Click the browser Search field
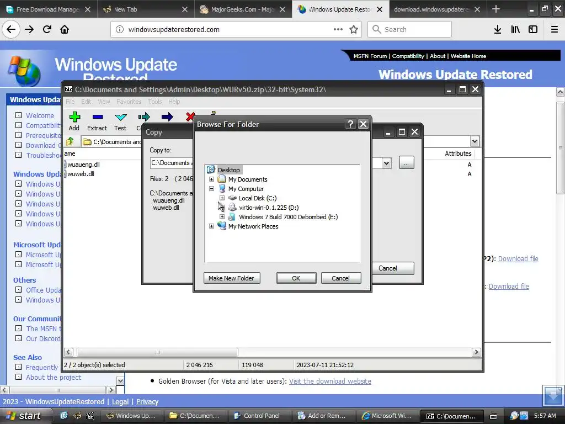Viewport: 565px width, 424px height. [409, 29]
